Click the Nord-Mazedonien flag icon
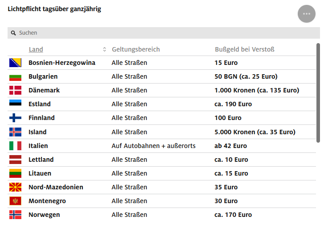This screenshot has width=328, height=228. [x=15, y=187]
